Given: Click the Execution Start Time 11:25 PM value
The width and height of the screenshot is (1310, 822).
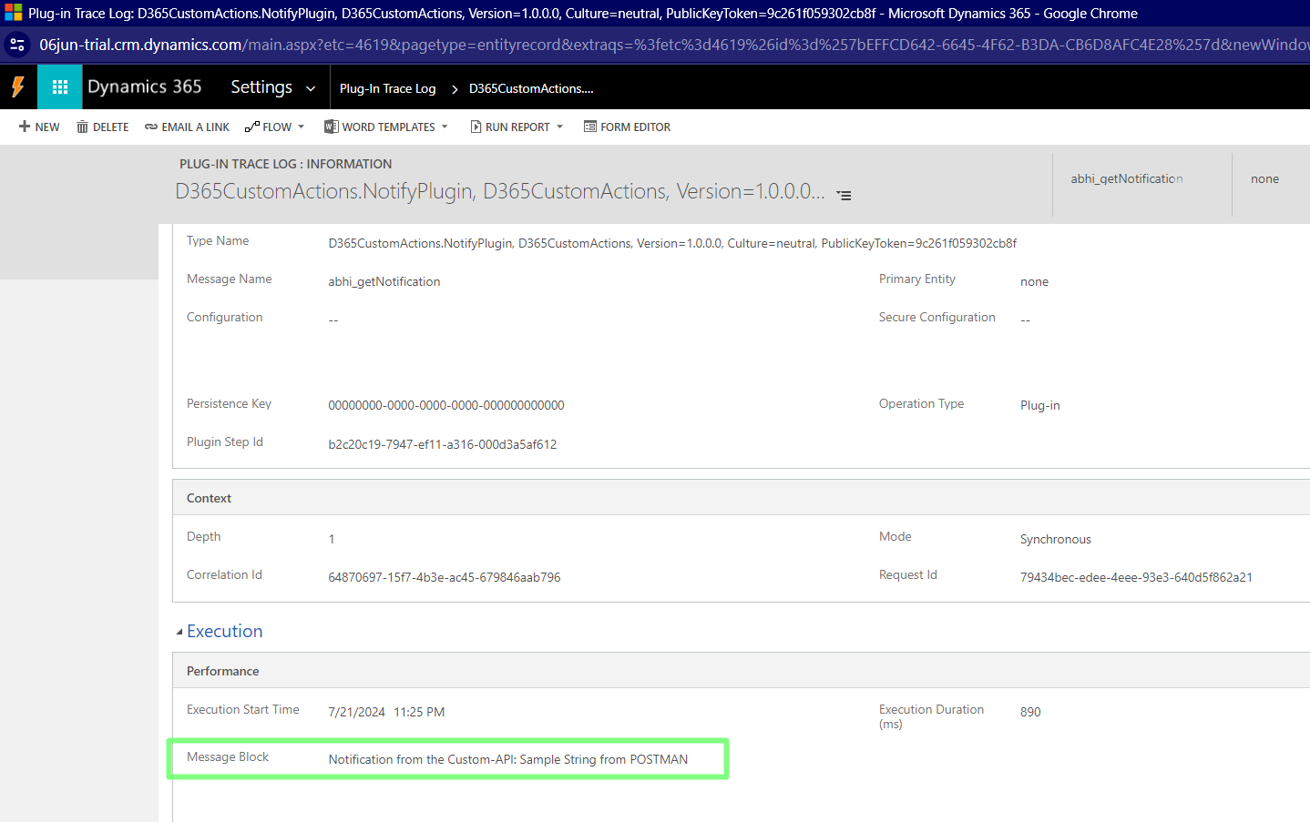Looking at the screenshot, I should (x=419, y=712).
